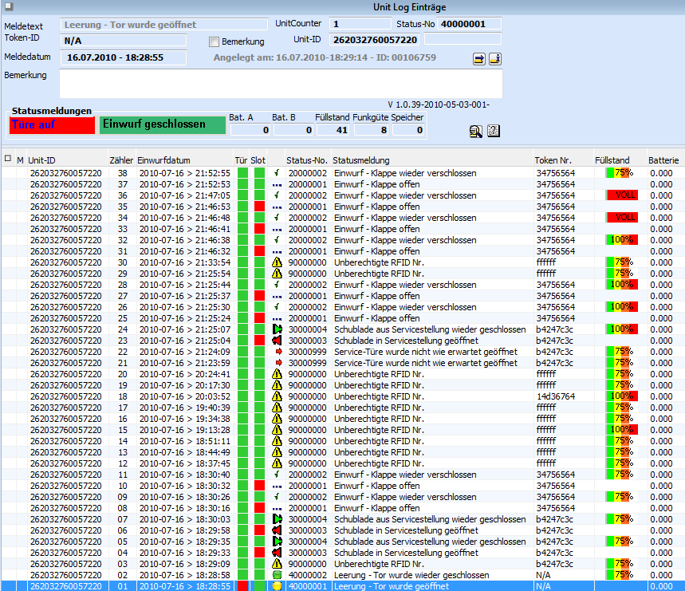Image resolution: width=685 pixels, height=591 pixels.
Task: Click red VOLL fill level in Zähler 36 row
Action: pyautogui.click(x=622, y=195)
